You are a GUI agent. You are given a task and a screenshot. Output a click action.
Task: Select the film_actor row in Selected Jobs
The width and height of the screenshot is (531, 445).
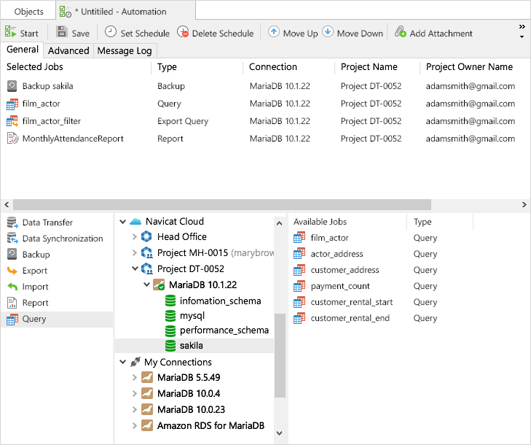(x=265, y=104)
